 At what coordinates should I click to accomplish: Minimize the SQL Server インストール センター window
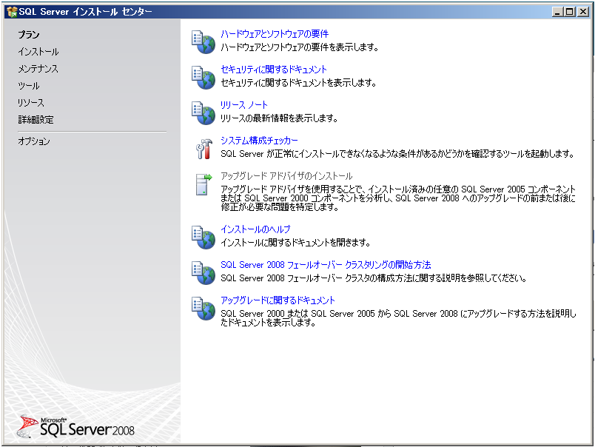pos(557,12)
